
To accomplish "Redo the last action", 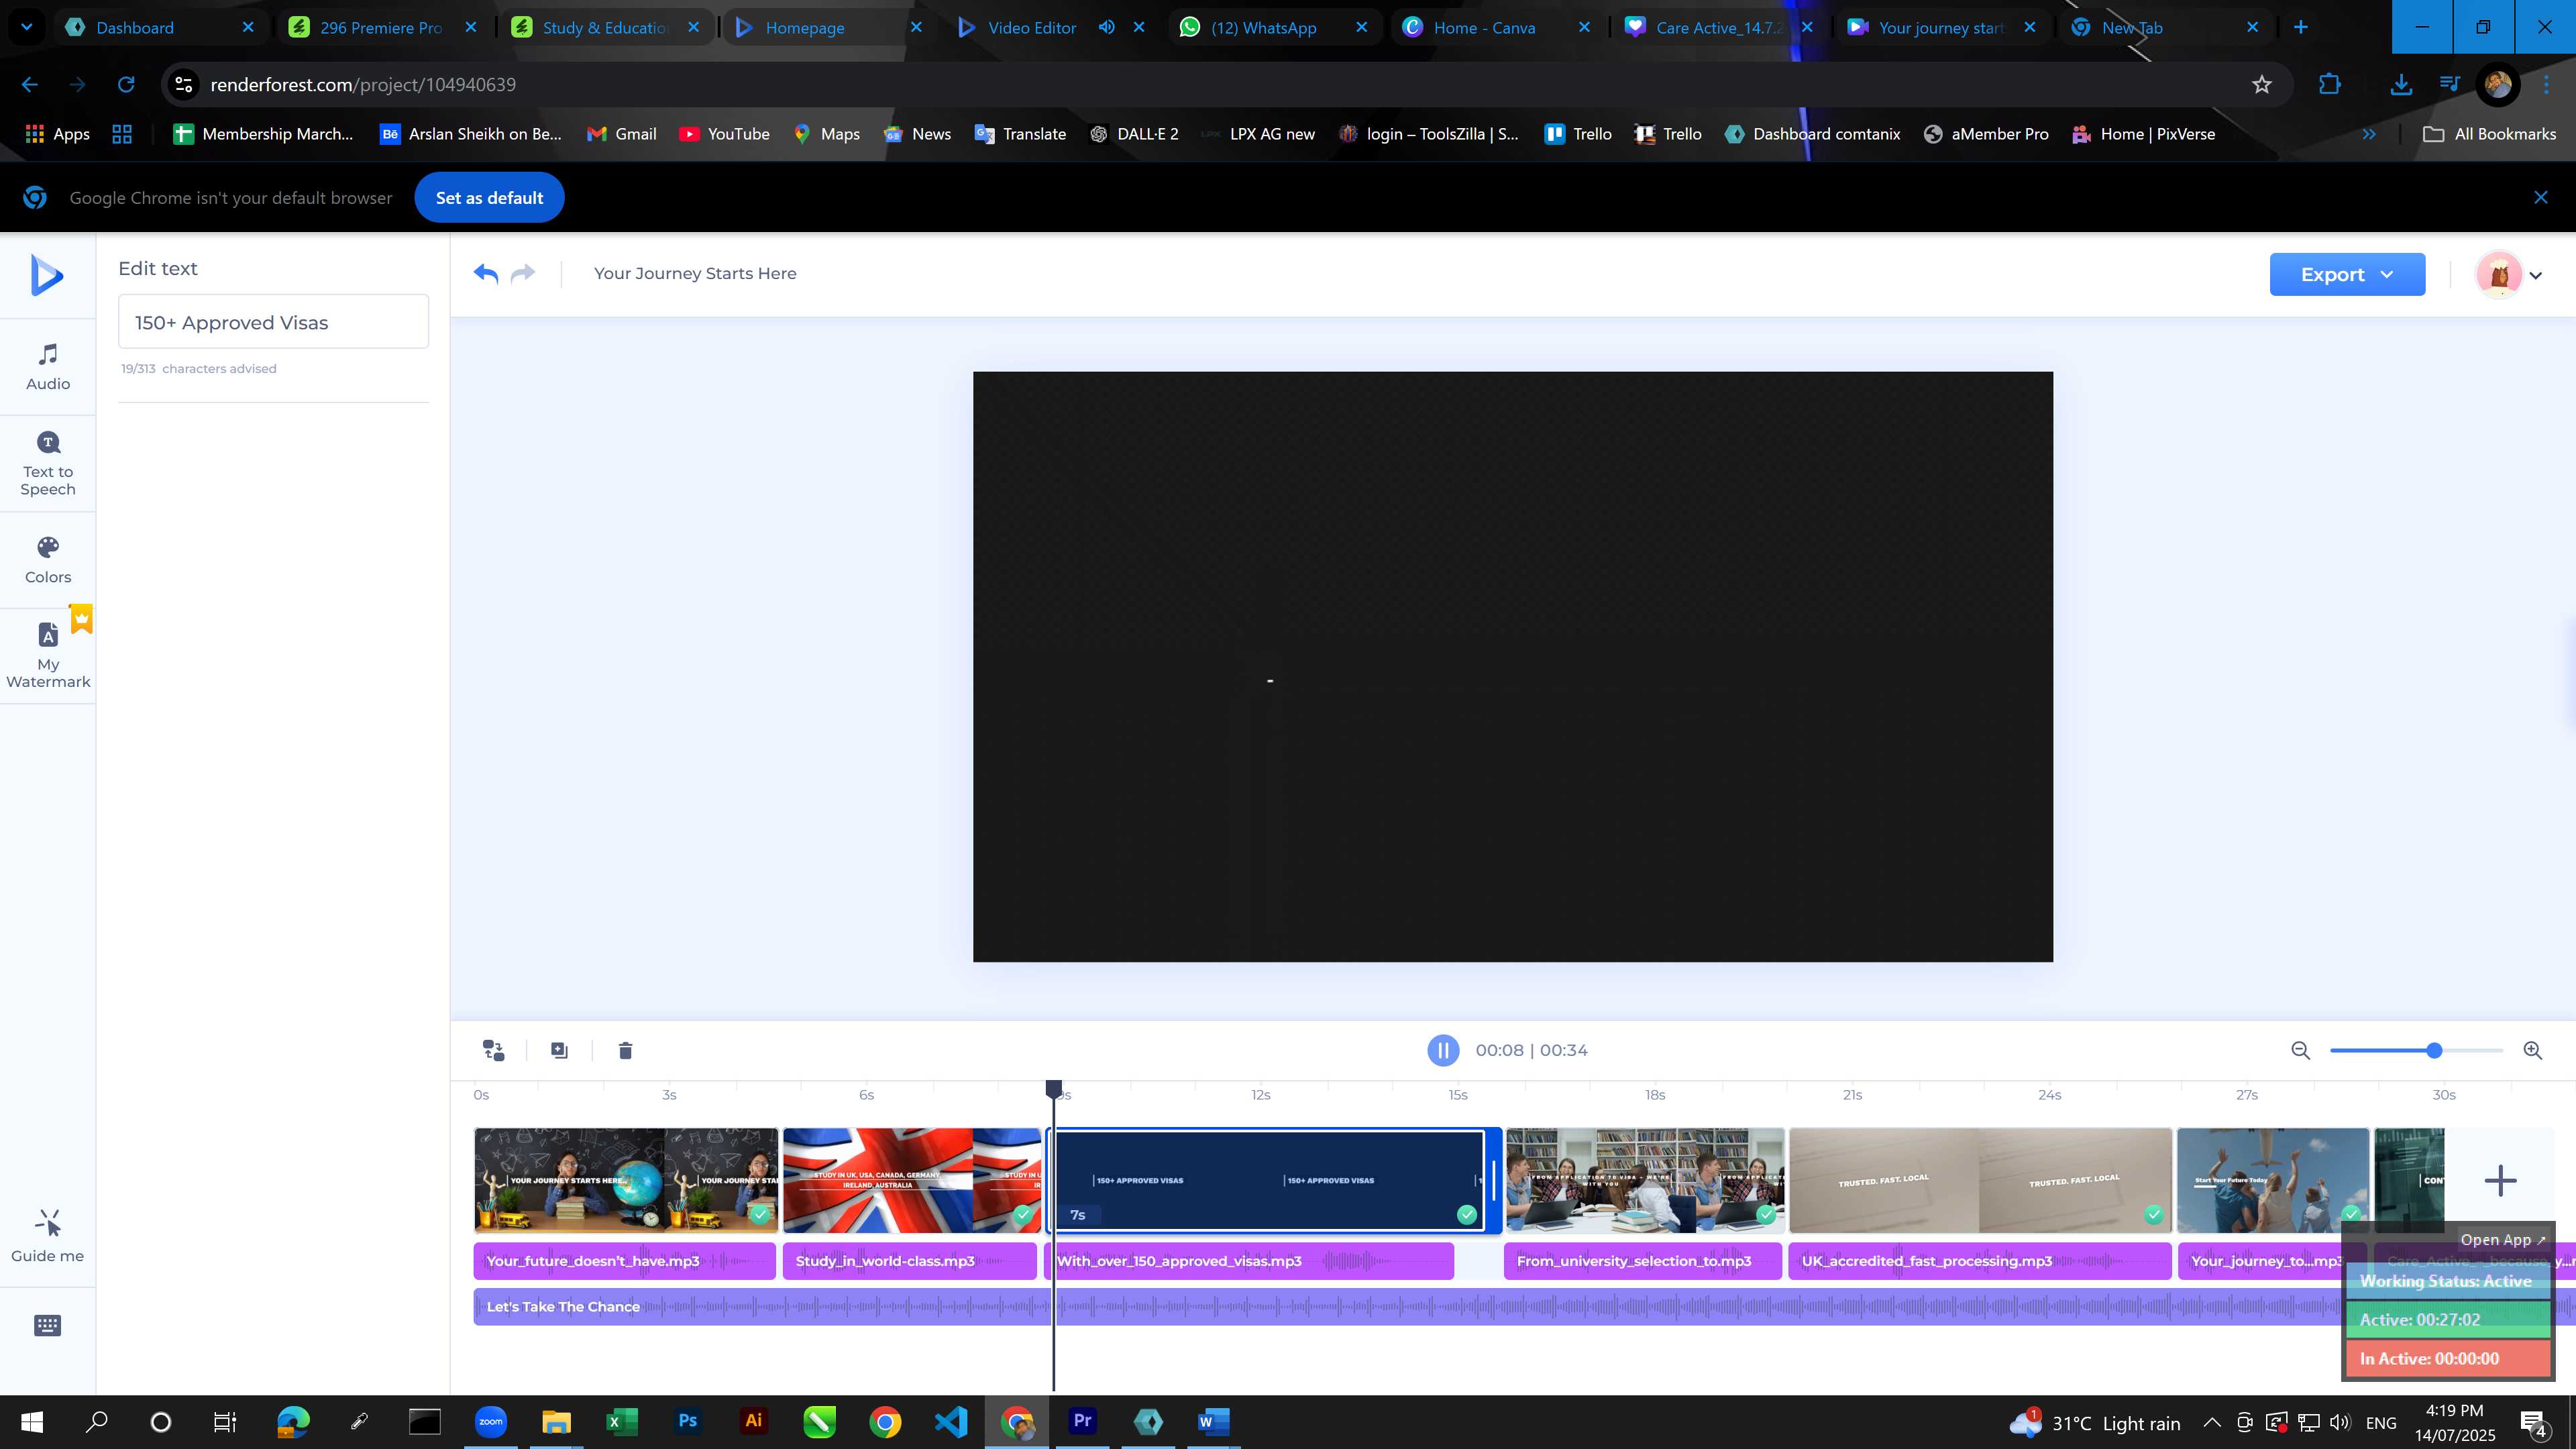I will 523,273.
